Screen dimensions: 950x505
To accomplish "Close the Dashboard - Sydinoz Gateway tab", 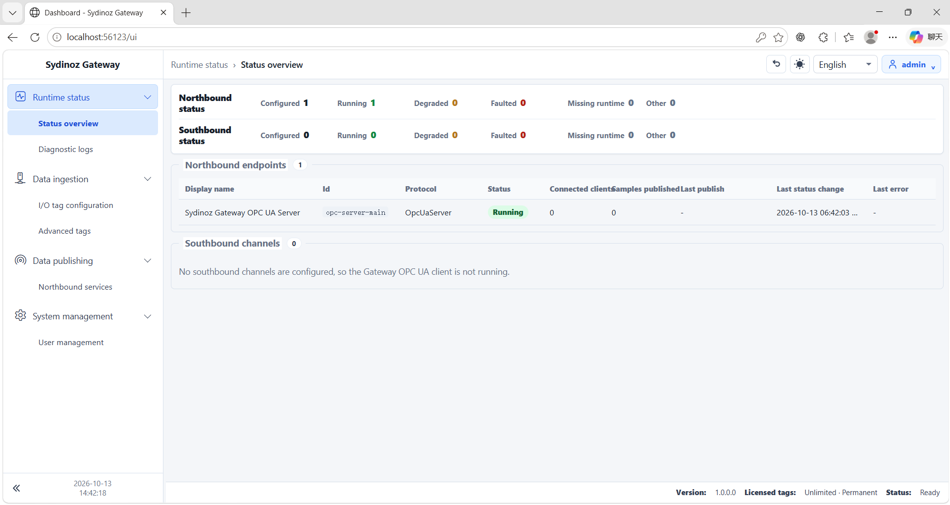I will click(163, 12).
